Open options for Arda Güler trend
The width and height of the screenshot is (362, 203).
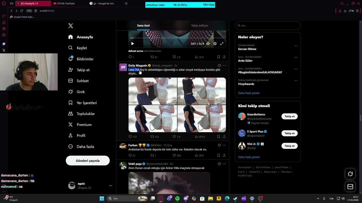(x=296, y=57)
